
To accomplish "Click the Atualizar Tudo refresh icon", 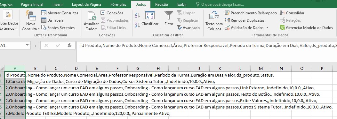I will pyautogui.click(x=91, y=16).
